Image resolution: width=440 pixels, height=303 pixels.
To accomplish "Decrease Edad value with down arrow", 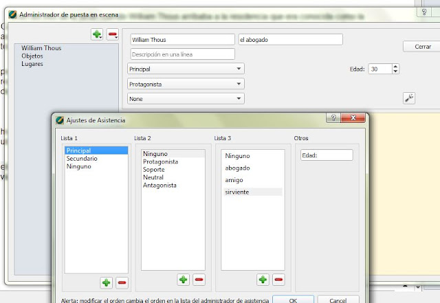I will (x=395, y=71).
